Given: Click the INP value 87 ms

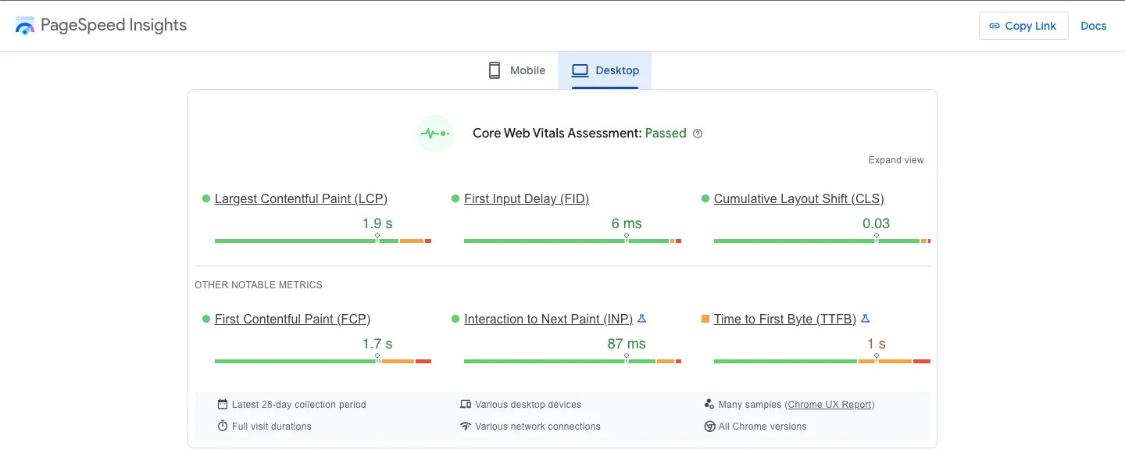Looking at the screenshot, I should click(x=627, y=344).
